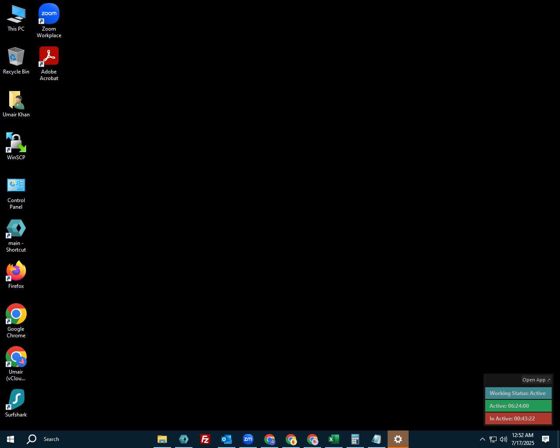This screenshot has width=560, height=448.
Task: Click the Active: 06:24:00 timer
Action: (x=518, y=406)
